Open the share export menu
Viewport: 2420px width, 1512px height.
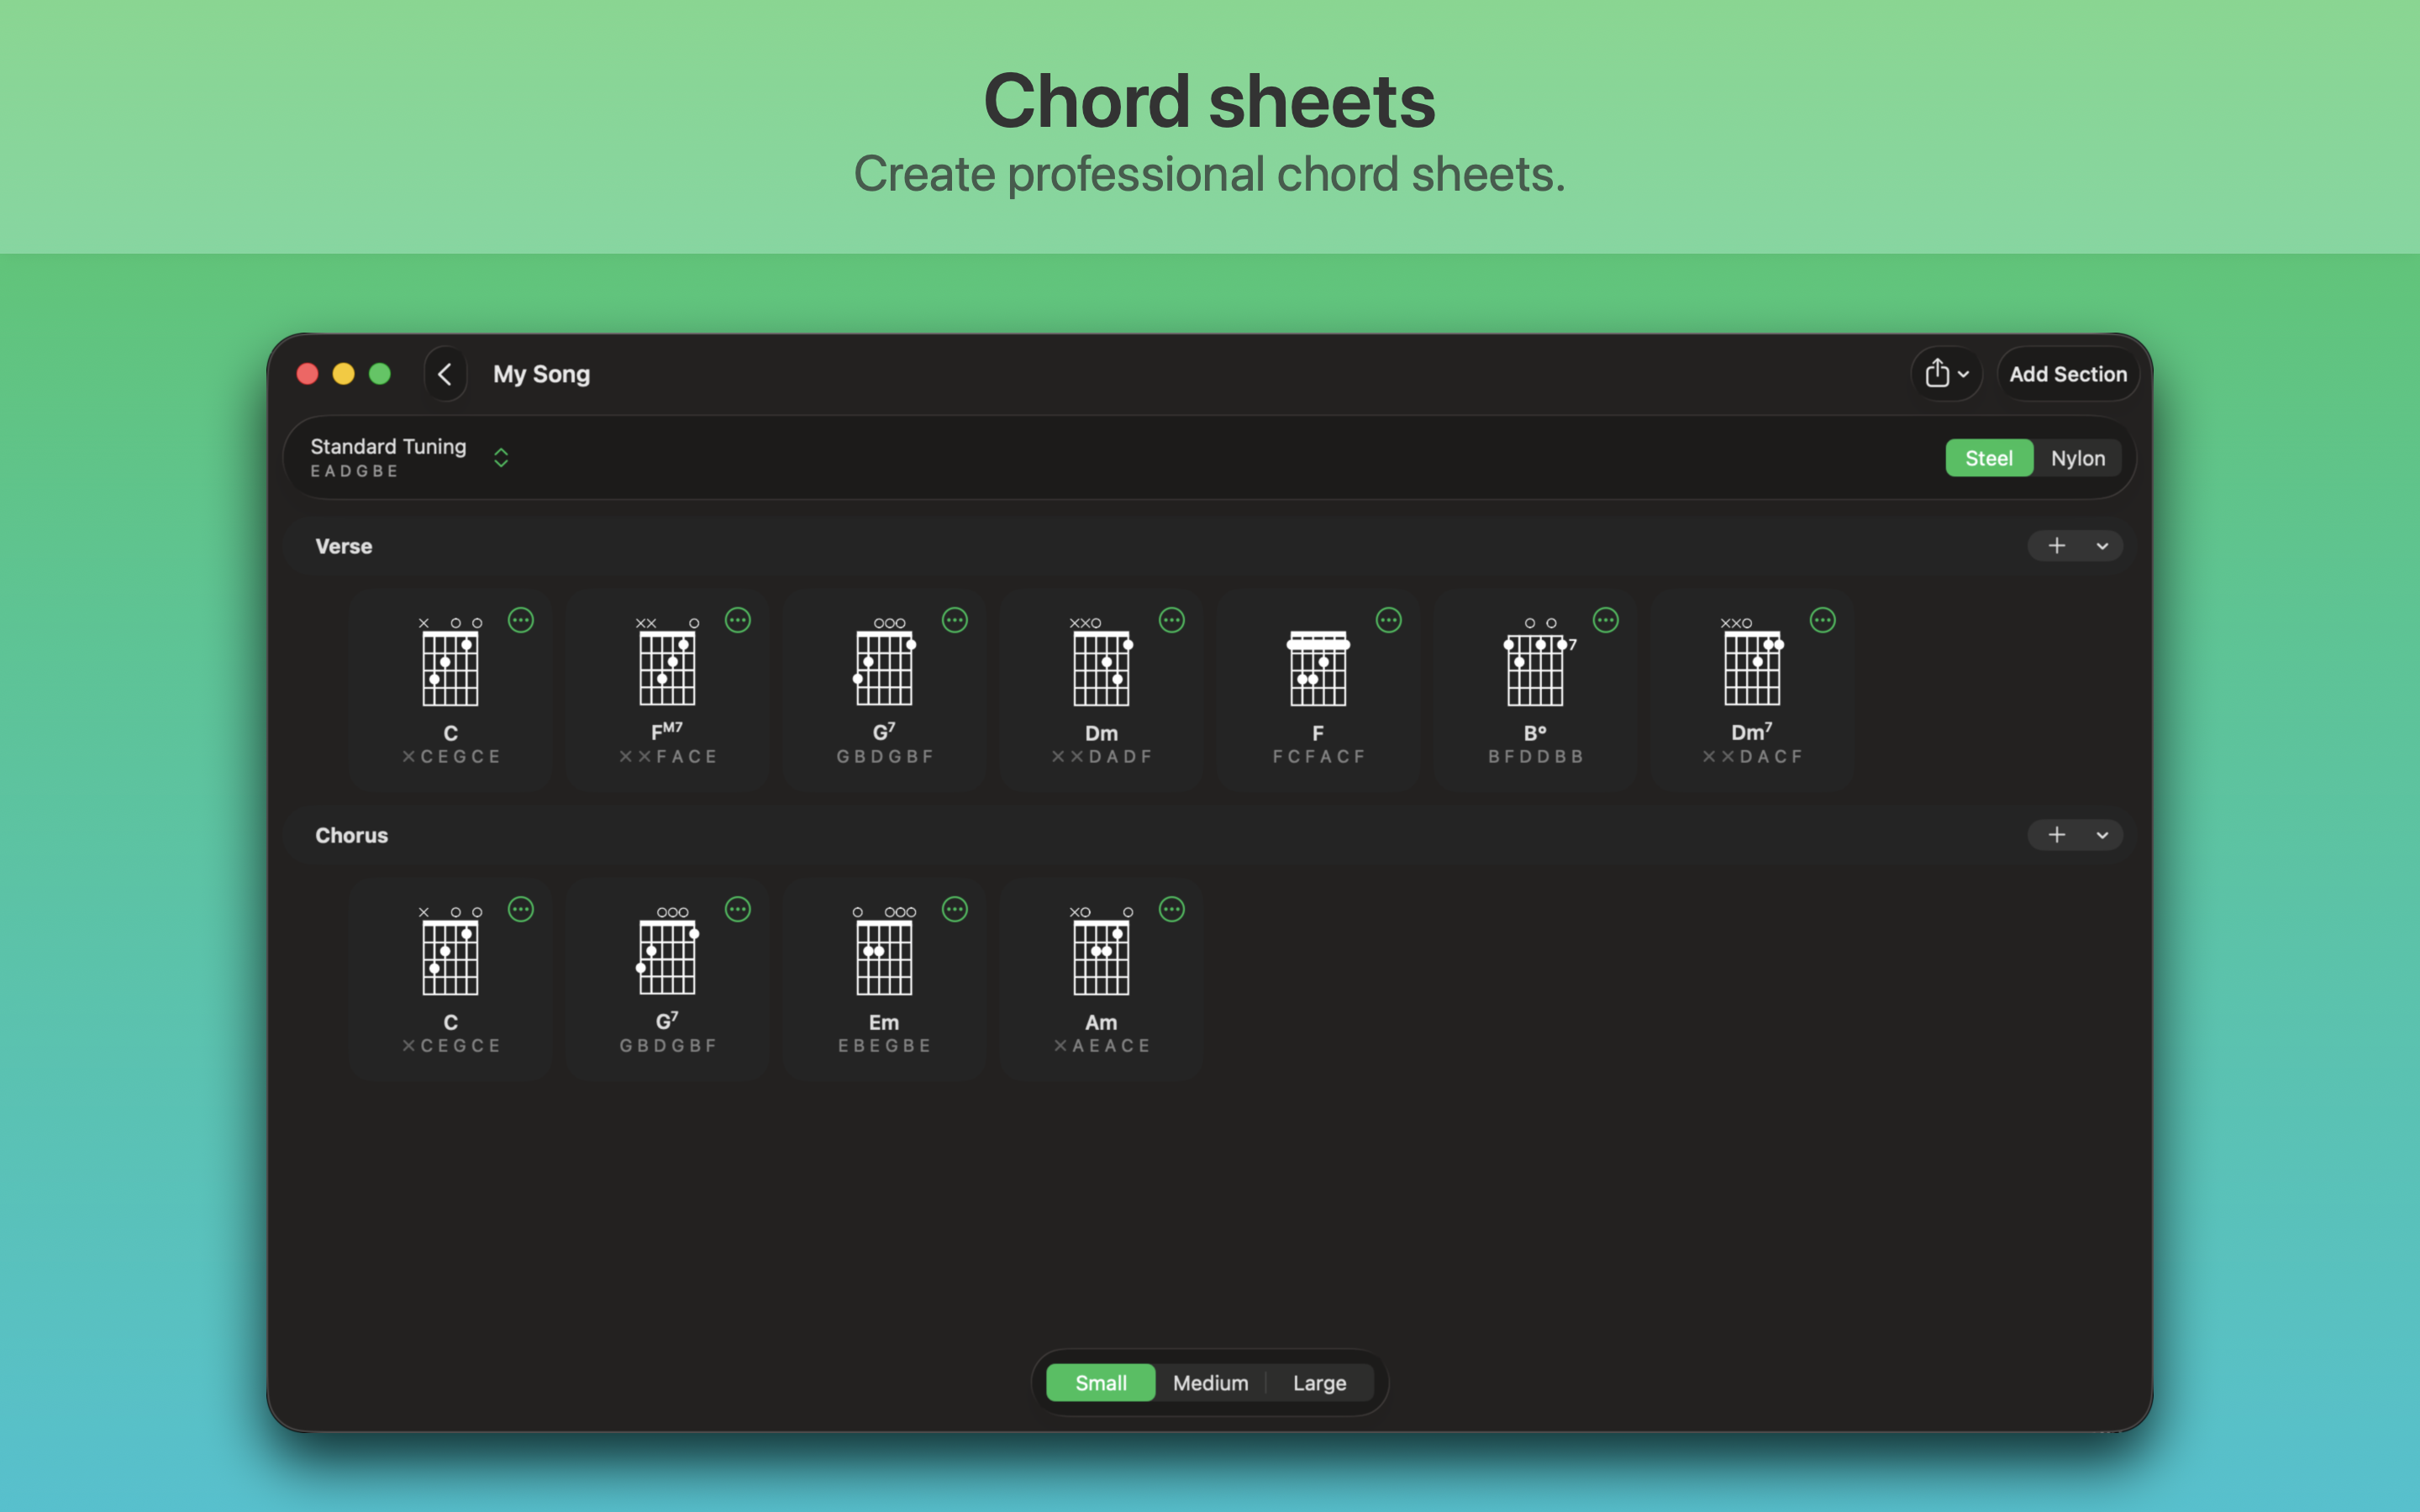pyautogui.click(x=1946, y=374)
